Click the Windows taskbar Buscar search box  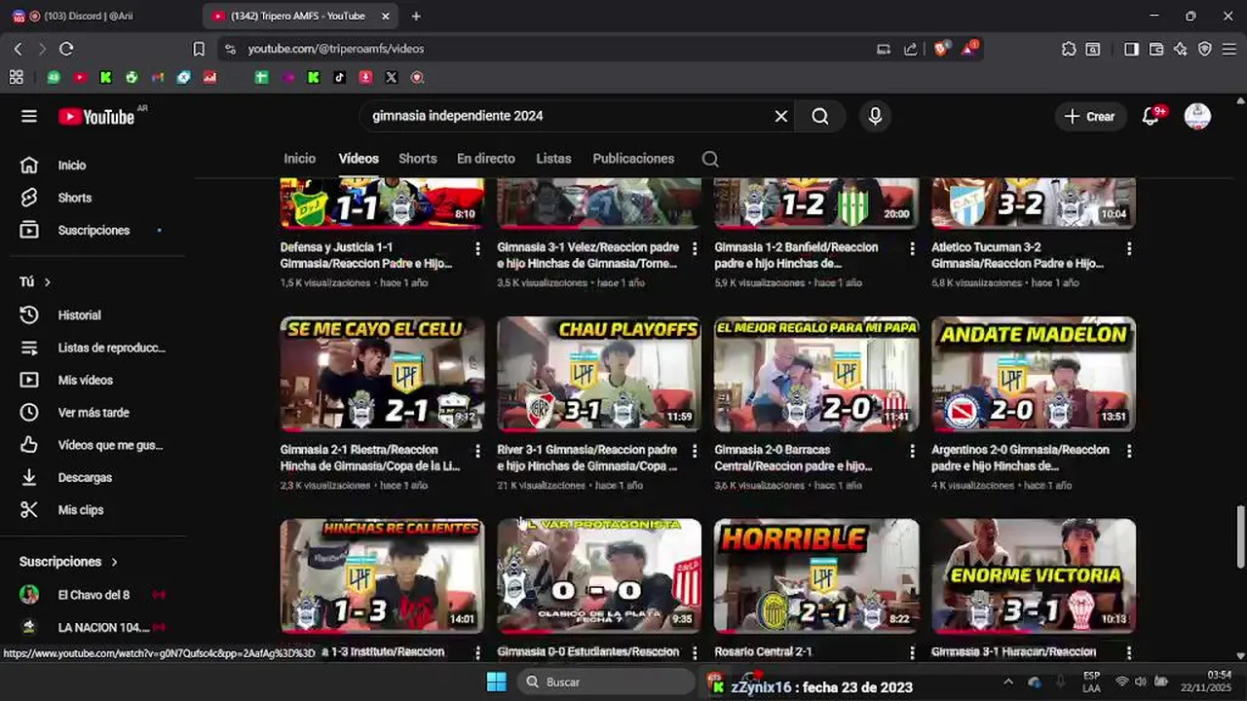point(606,682)
